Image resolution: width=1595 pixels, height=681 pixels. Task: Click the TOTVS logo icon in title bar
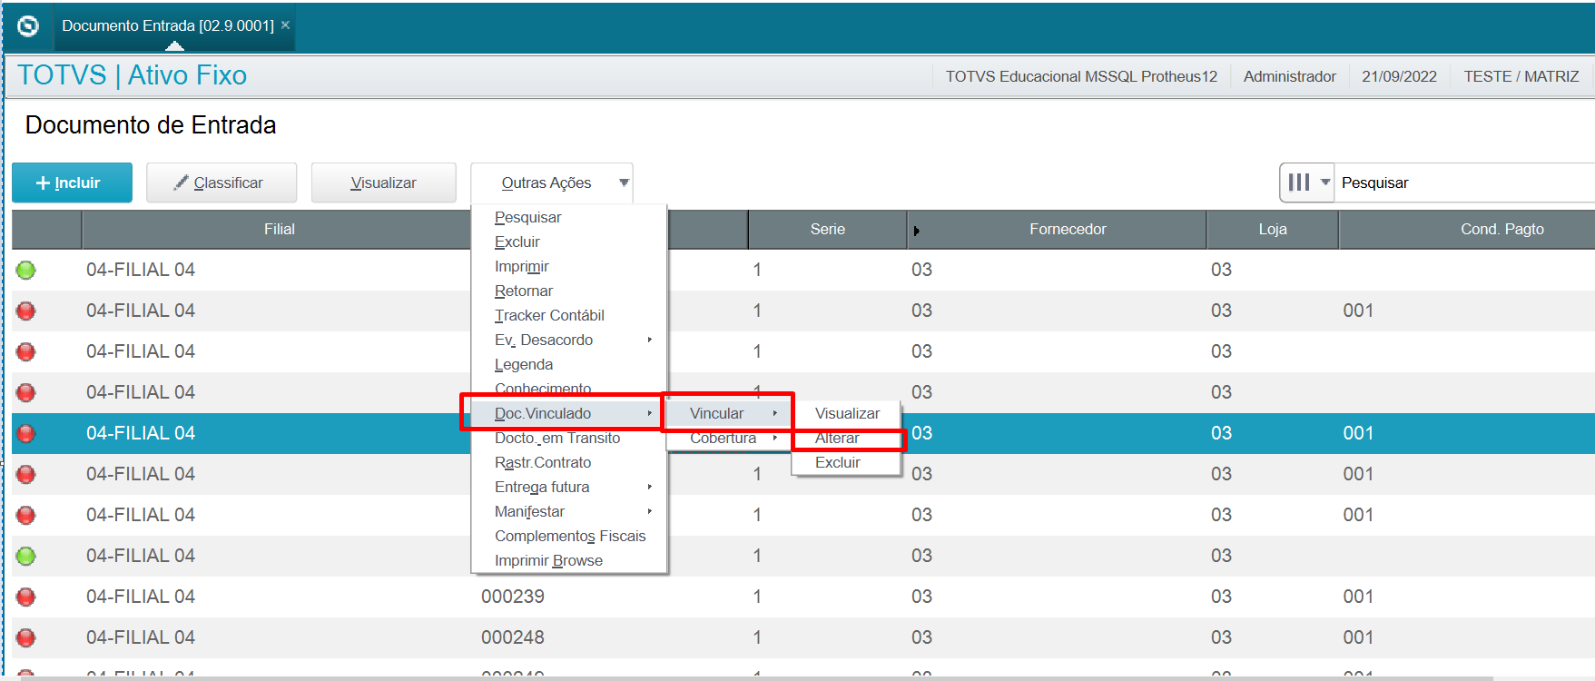pos(28,26)
